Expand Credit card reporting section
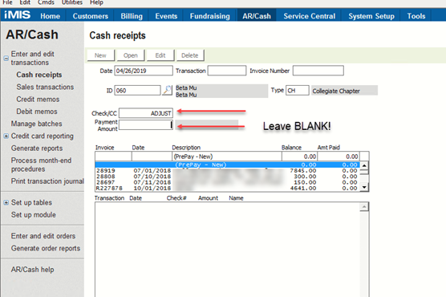The width and height of the screenshot is (446, 297). 6,136
